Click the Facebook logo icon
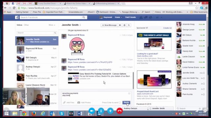Viewport: 211px width, 118px height. point(17,17)
